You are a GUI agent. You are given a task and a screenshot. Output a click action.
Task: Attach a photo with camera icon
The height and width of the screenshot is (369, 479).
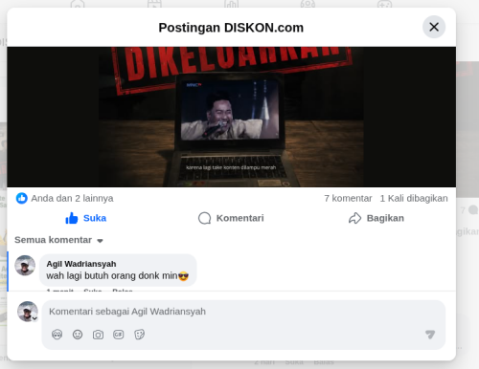coord(98,335)
